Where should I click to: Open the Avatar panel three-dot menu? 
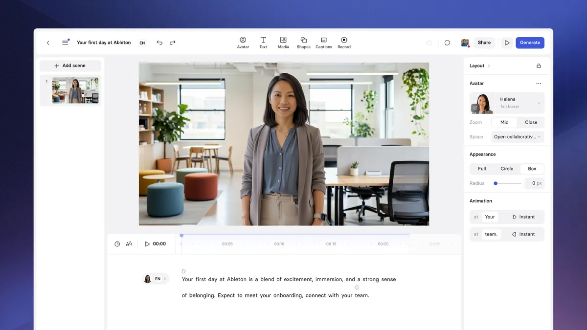pyautogui.click(x=539, y=83)
